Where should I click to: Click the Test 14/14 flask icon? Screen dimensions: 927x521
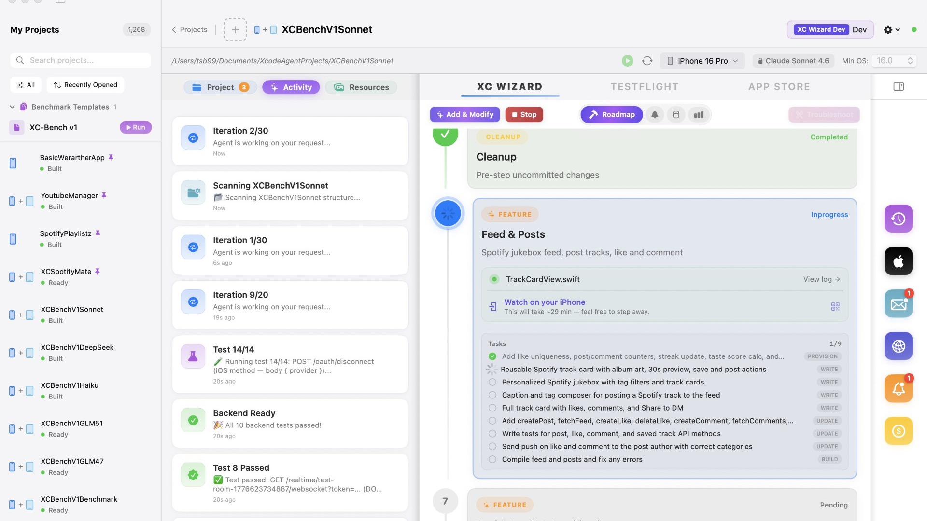pos(193,356)
